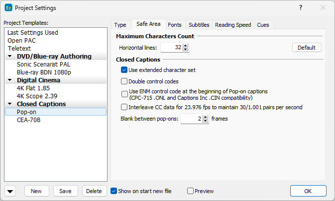
Task: Click the EZ app icon in title bar
Action: tap(8, 8)
